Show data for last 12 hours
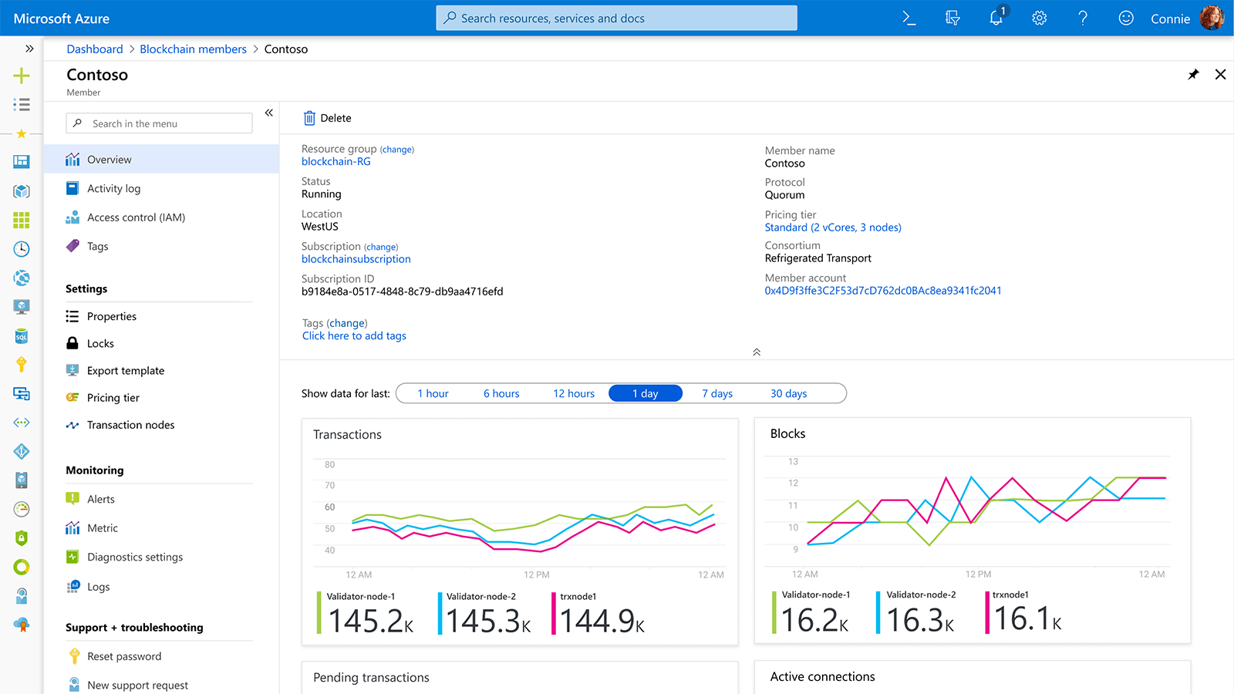 click(x=574, y=393)
